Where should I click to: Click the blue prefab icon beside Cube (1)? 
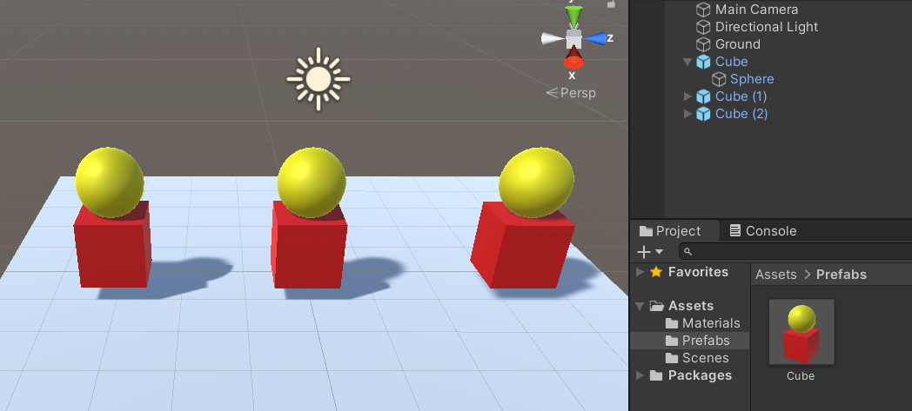pos(703,96)
